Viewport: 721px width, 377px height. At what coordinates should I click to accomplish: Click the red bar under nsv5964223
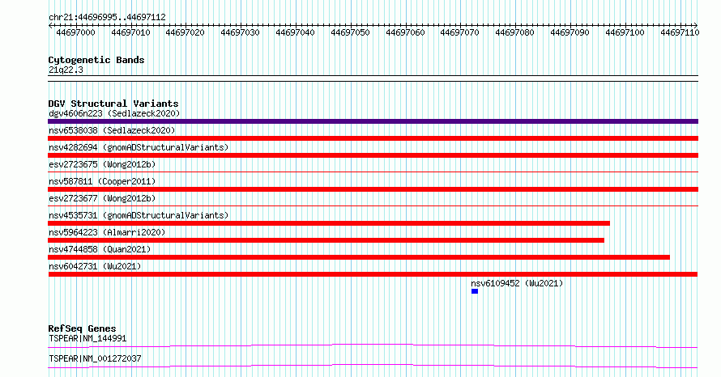(326, 240)
